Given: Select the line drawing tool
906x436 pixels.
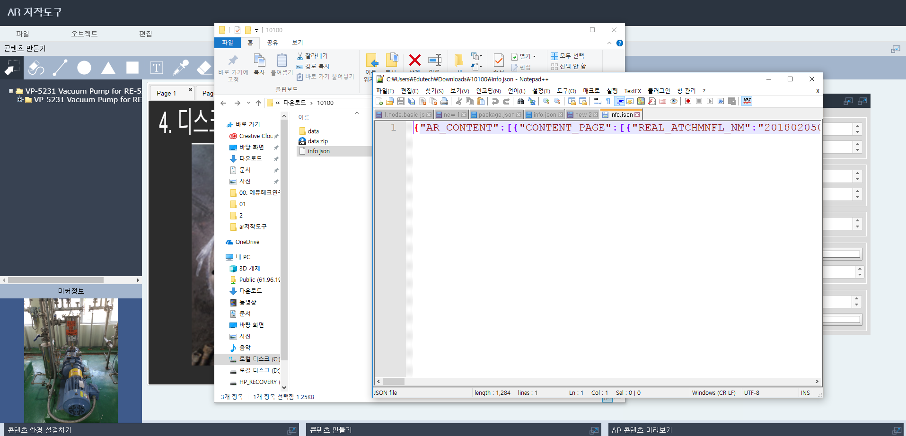Looking at the screenshot, I should 60,68.
